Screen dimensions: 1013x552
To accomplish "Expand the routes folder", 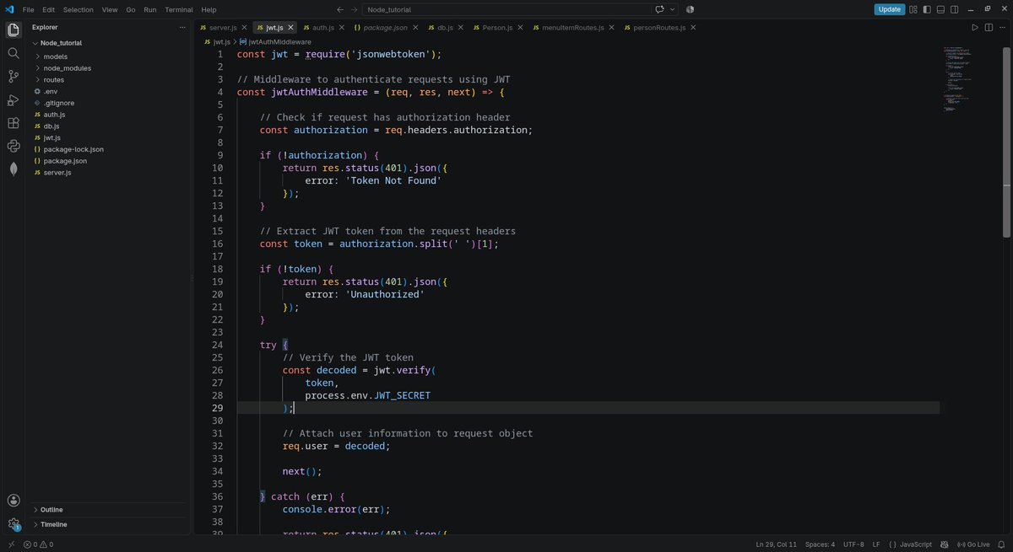I will pos(54,80).
